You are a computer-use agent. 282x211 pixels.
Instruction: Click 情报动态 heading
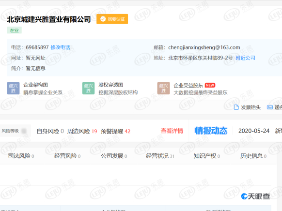tap(211, 131)
